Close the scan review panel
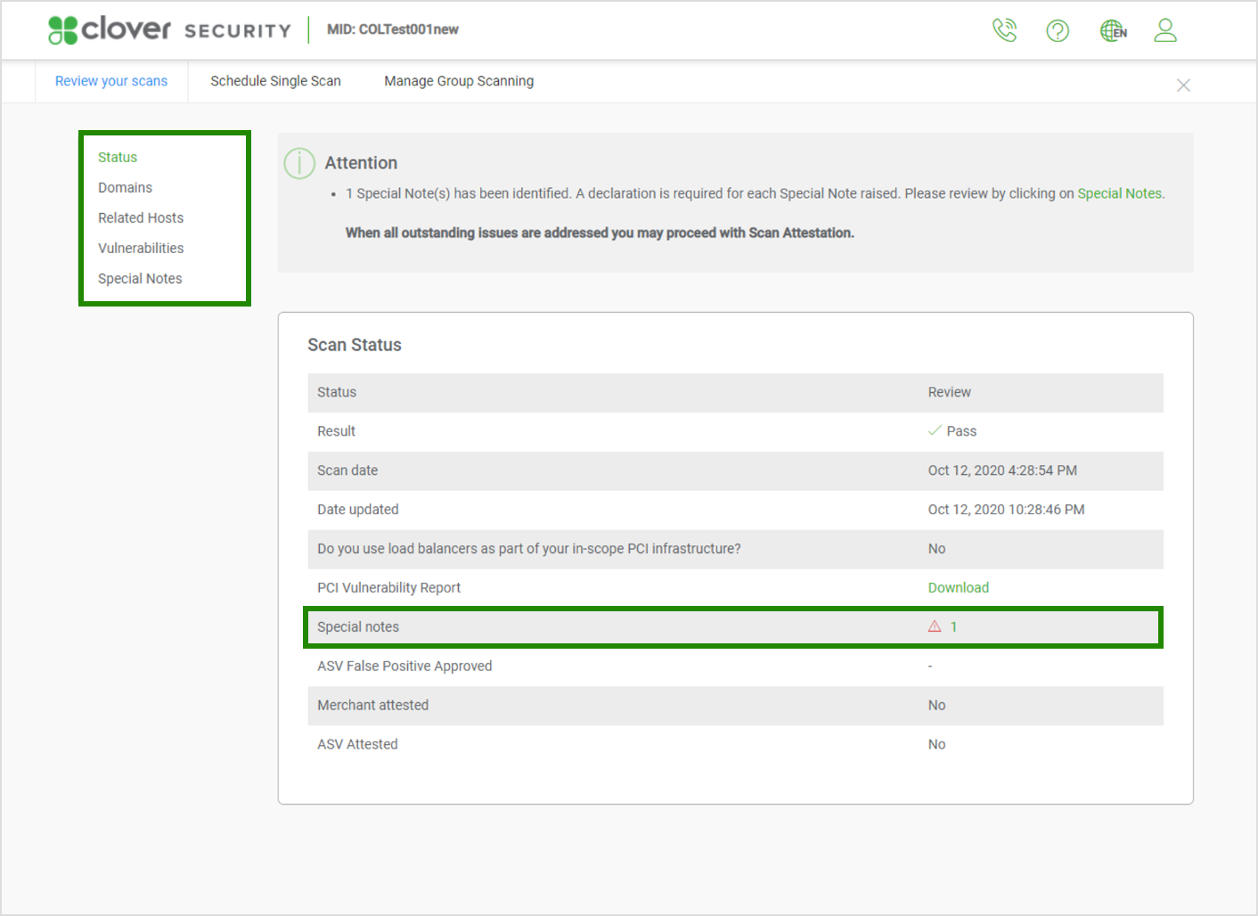The image size is (1258, 916). [x=1183, y=86]
